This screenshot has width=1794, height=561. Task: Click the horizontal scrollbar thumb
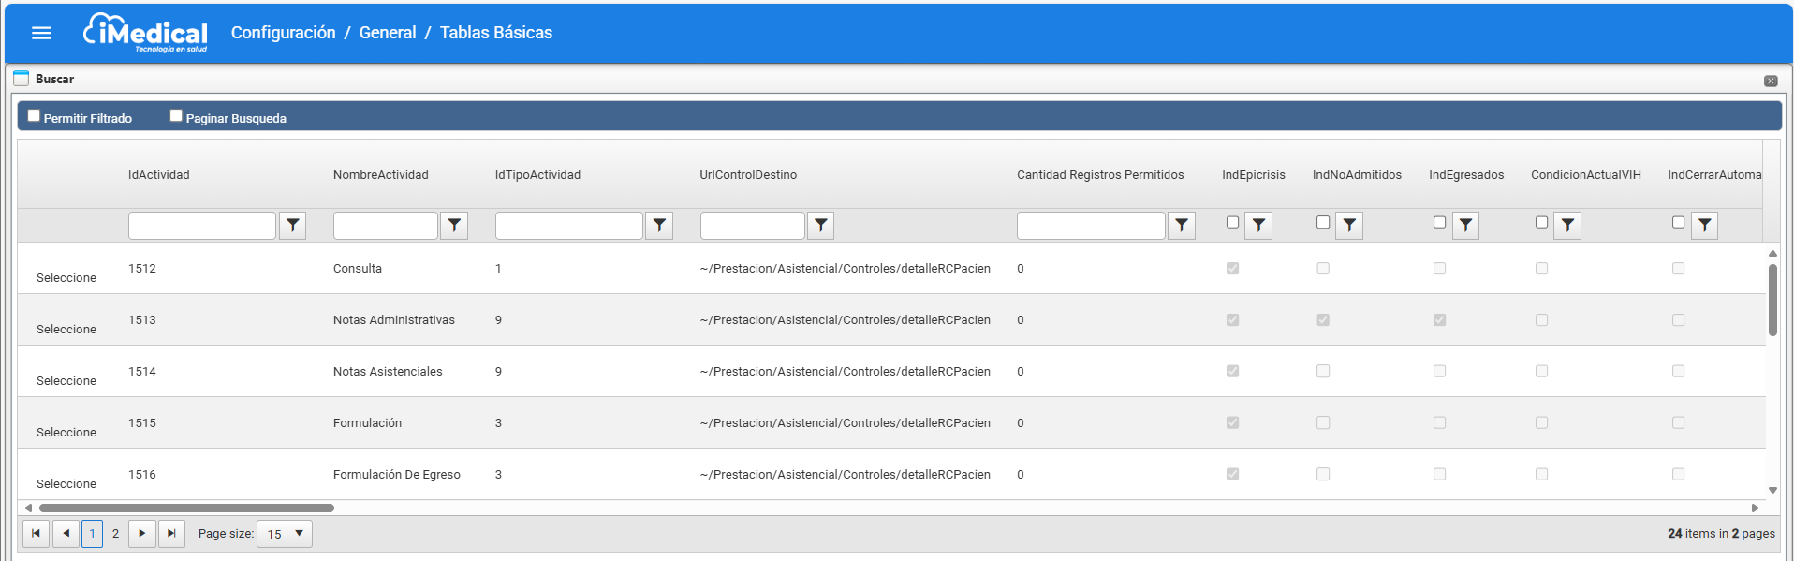[186, 508]
